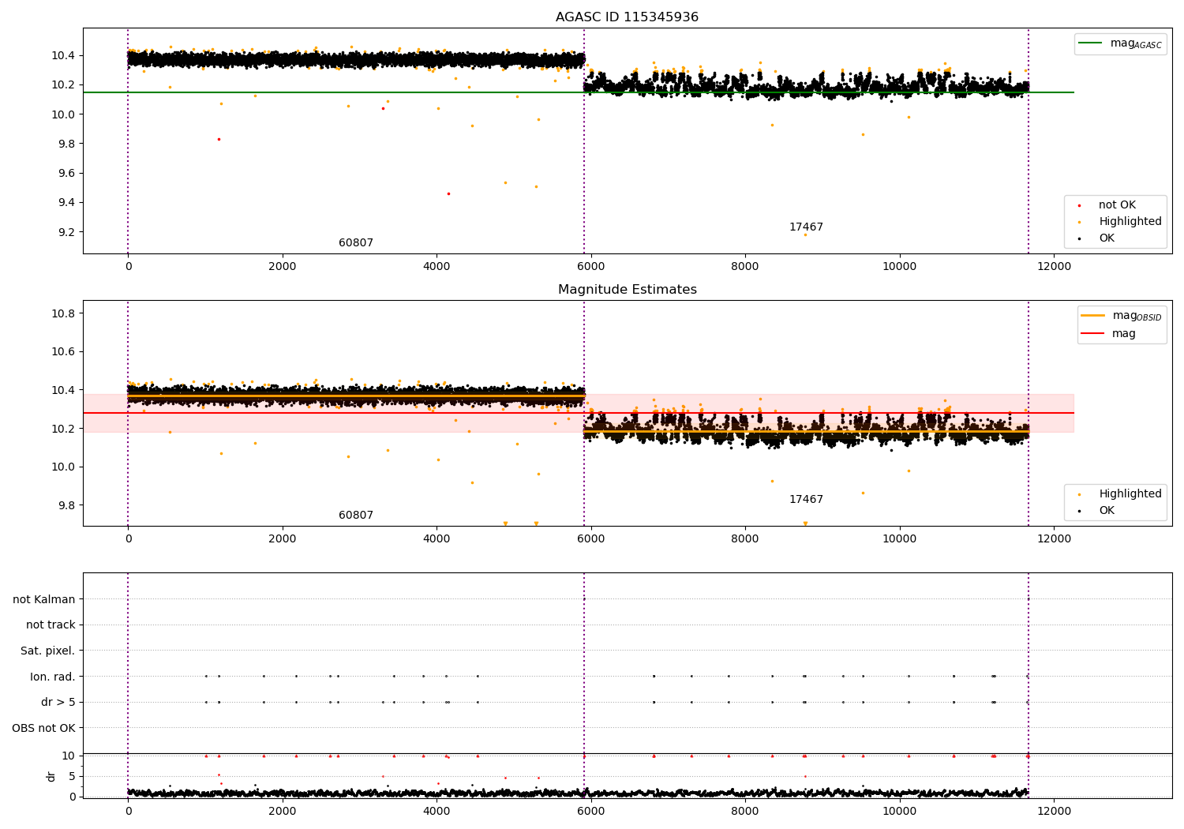Screen dimensions: 1184x829
Task: Click the 10.8 tick on Magnitude Estimates plot
Action: coord(62,314)
